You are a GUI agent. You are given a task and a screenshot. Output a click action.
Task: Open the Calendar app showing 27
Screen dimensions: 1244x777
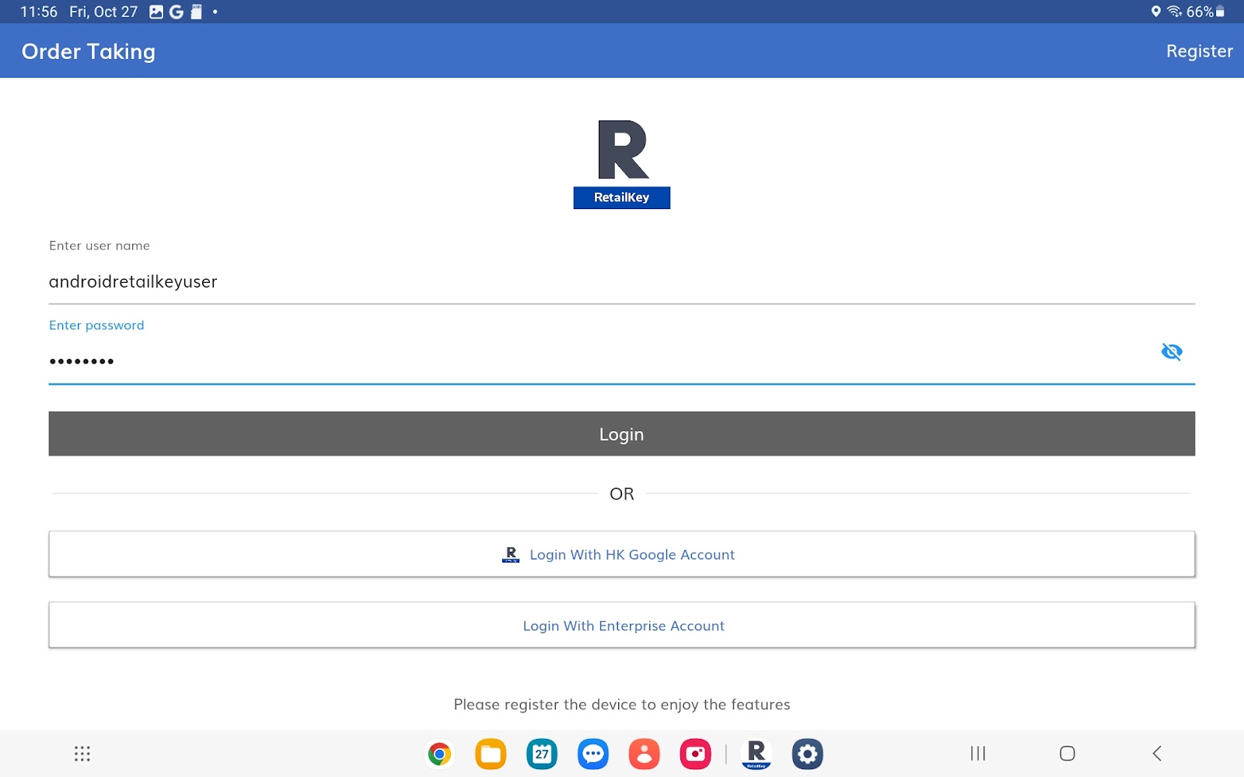click(543, 754)
